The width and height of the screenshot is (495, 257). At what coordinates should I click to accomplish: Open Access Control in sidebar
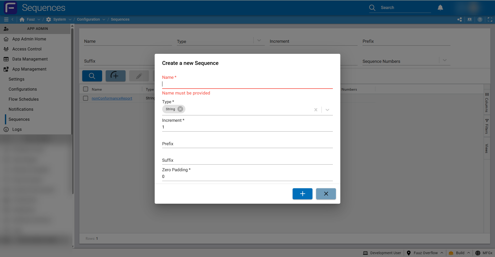(x=27, y=49)
